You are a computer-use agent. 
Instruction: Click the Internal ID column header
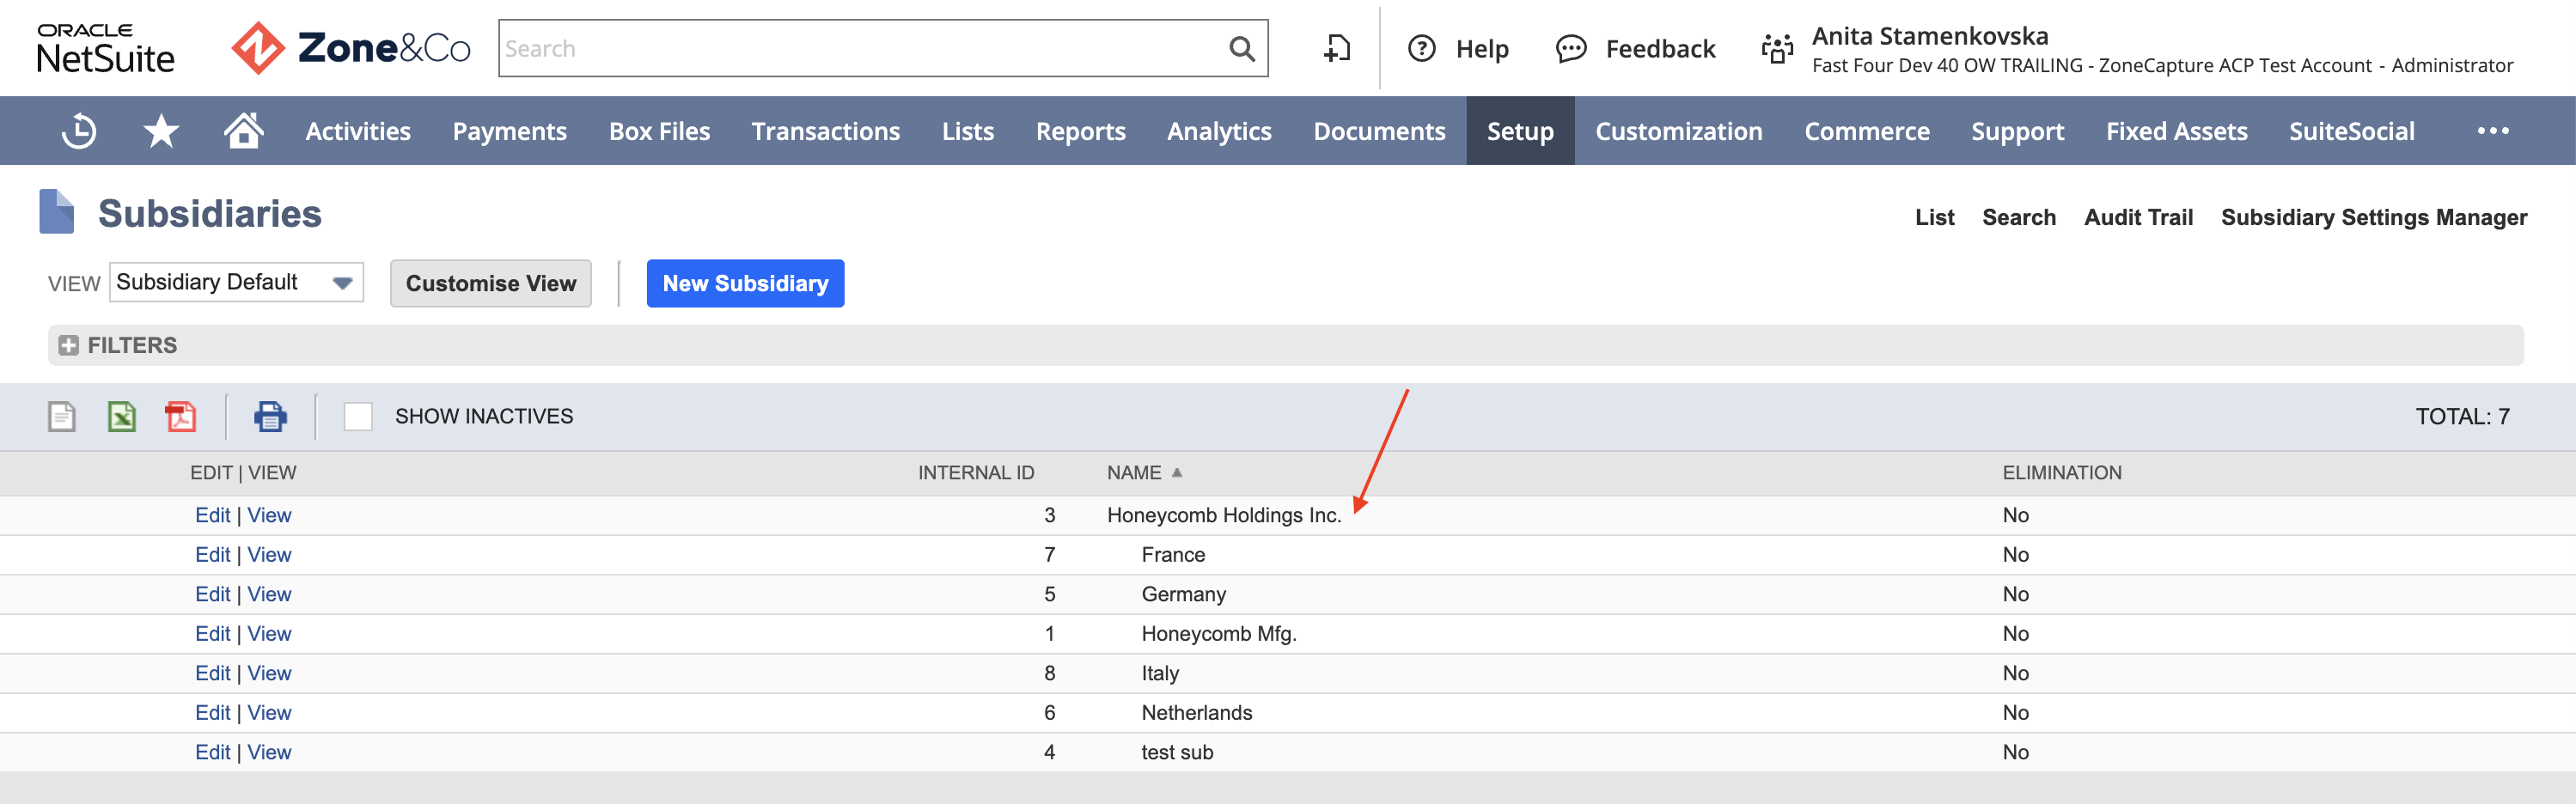pyautogui.click(x=976, y=472)
